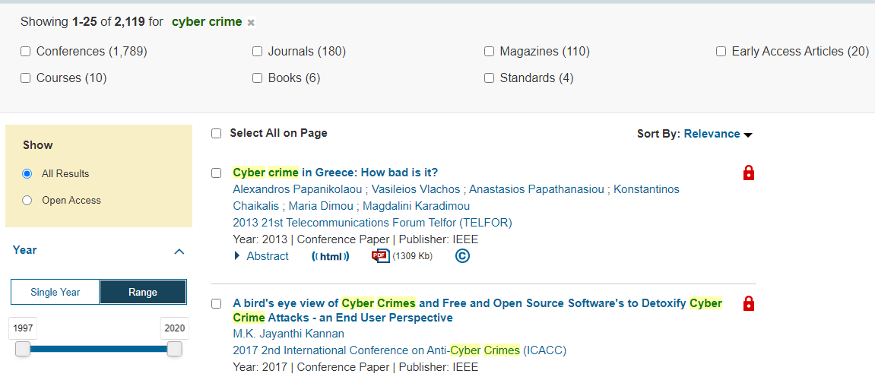Check the Early Access Articles filter
Viewport: 875px width, 377px height.
[721, 52]
